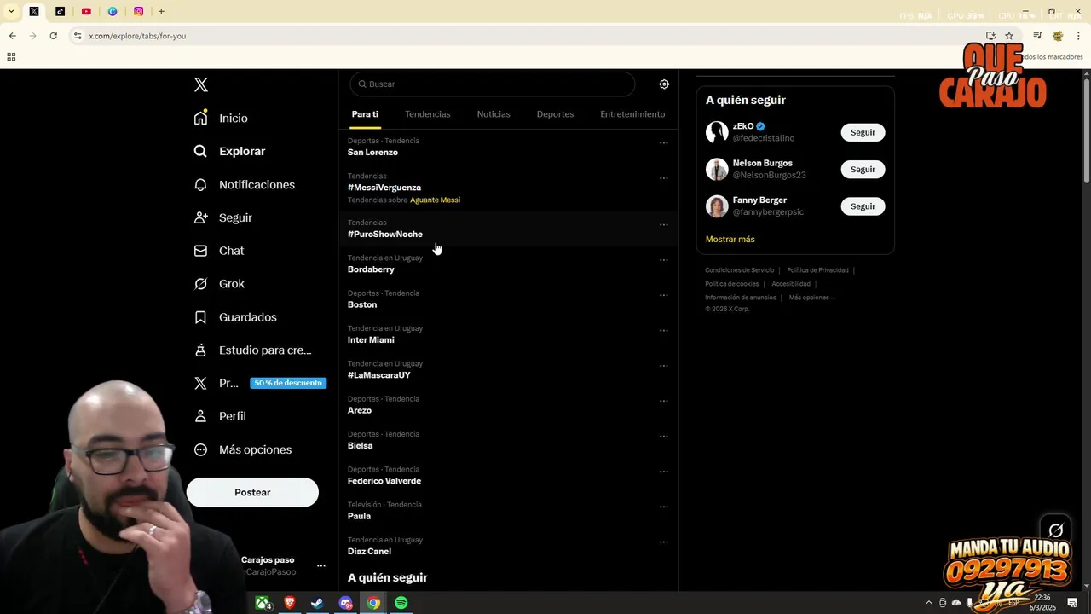Open Chrome apps grid shortcut
Viewport: 1091px width, 614px height.
[x=11, y=57]
